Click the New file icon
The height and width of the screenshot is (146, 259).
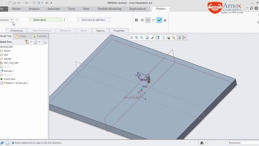4,3
